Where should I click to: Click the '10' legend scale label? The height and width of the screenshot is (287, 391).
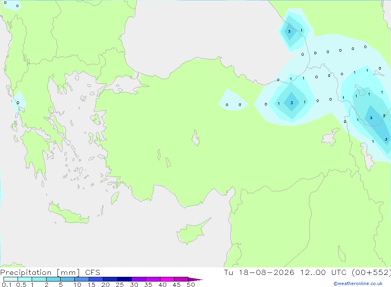77,285
